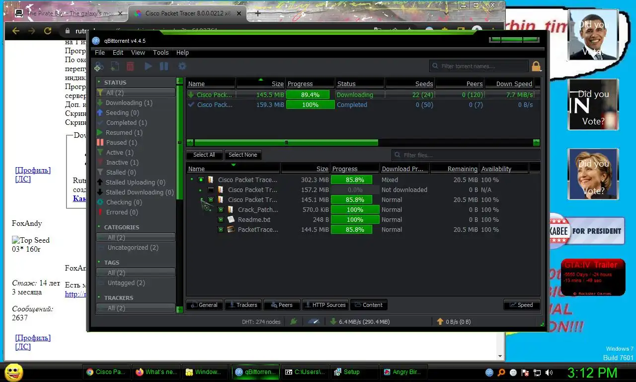The height and width of the screenshot is (382, 636).
Task: Open Options via the gear toolbar icon
Action: click(182, 66)
